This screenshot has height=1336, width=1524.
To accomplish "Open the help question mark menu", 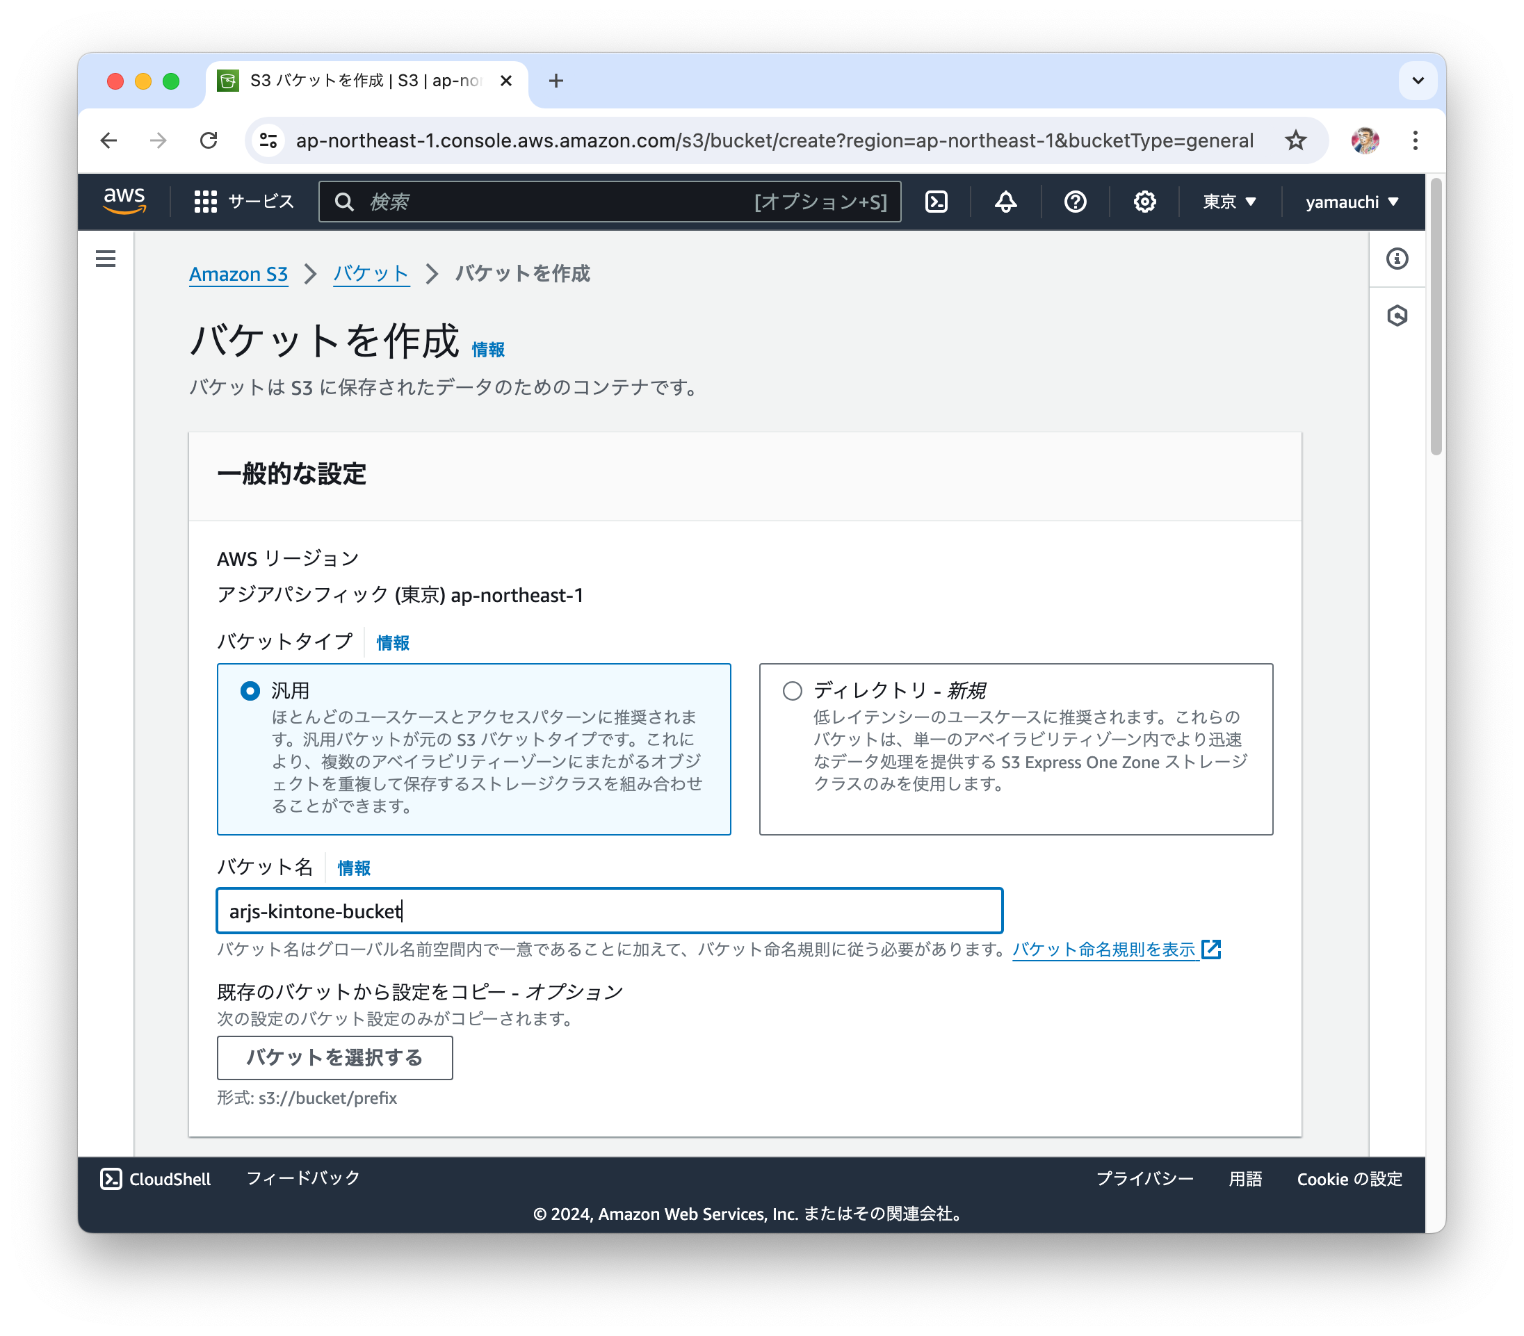I will (1075, 202).
